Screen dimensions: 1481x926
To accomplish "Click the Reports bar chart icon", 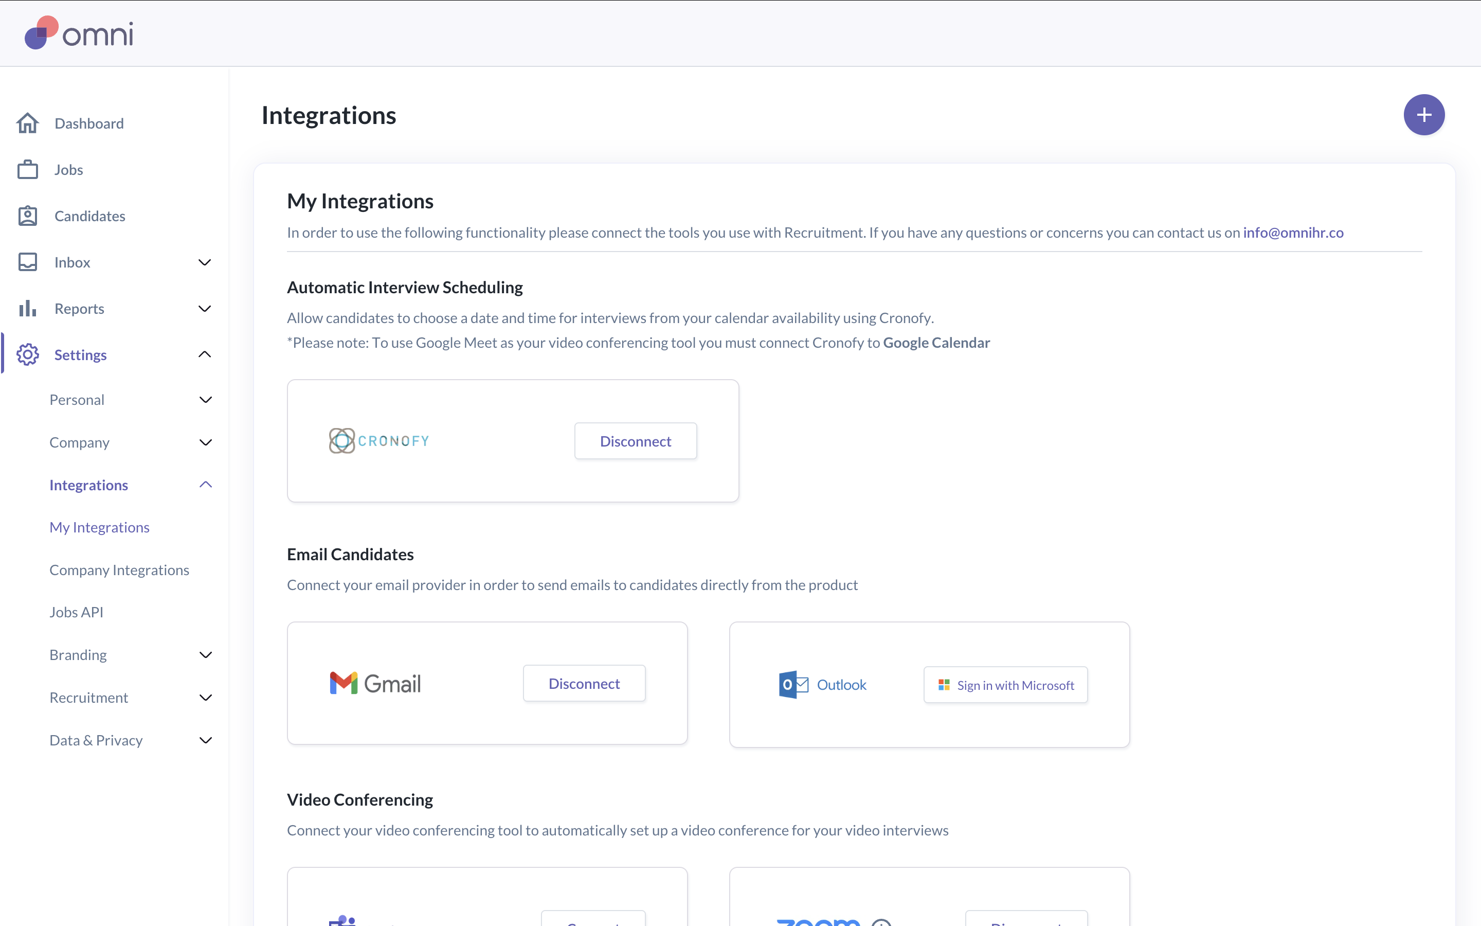I will [x=28, y=309].
